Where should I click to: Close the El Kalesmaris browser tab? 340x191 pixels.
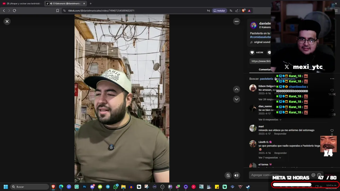point(84,3)
